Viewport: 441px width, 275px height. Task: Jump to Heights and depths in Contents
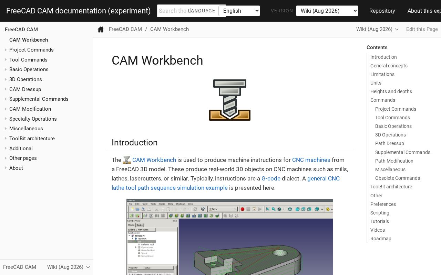tap(391, 91)
